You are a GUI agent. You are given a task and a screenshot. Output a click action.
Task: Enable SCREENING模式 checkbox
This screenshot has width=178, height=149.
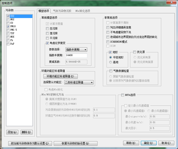point(108,42)
